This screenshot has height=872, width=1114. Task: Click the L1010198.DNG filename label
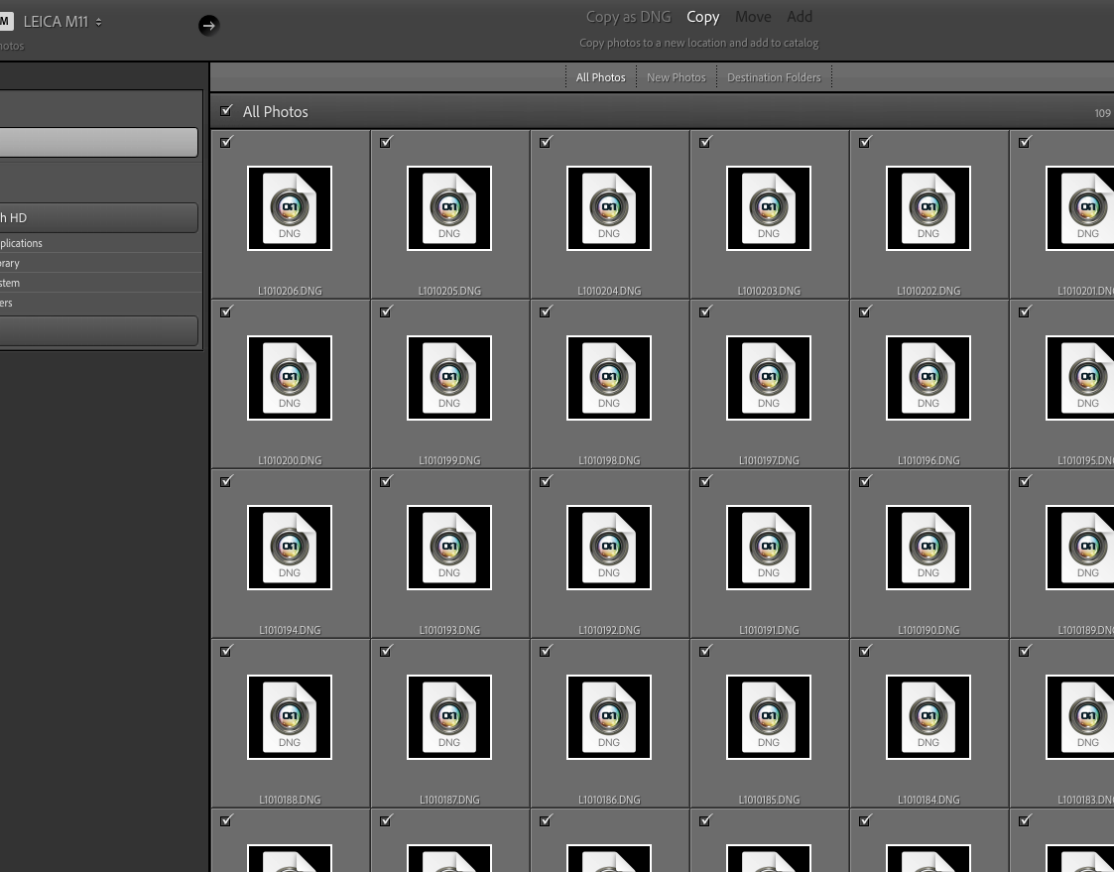[x=609, y=460]
